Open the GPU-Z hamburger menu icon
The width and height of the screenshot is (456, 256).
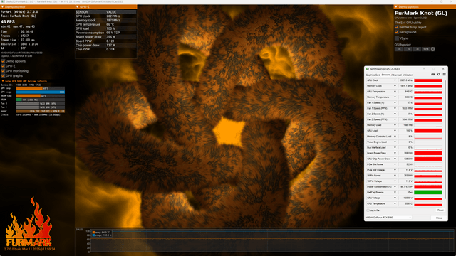[x=444, y=75]
